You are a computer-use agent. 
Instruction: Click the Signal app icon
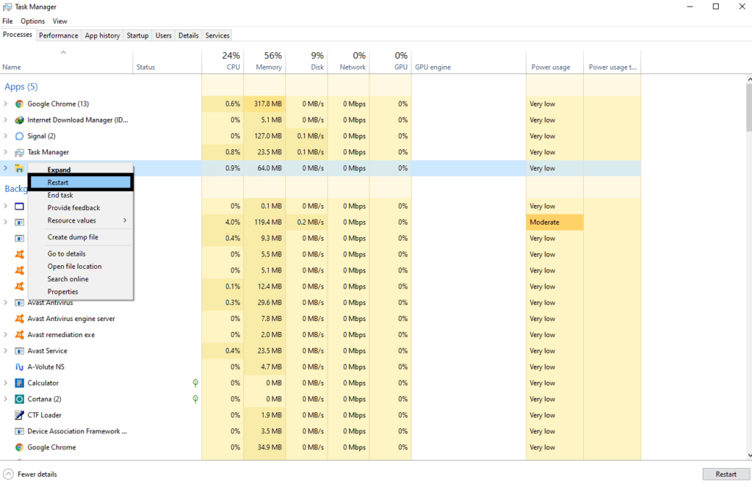(x=19, y=137)
